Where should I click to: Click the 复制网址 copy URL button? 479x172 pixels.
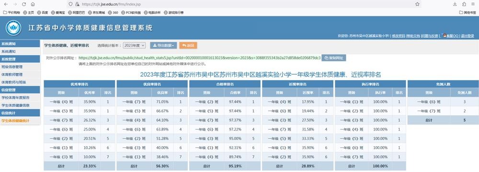coord(333,58)
